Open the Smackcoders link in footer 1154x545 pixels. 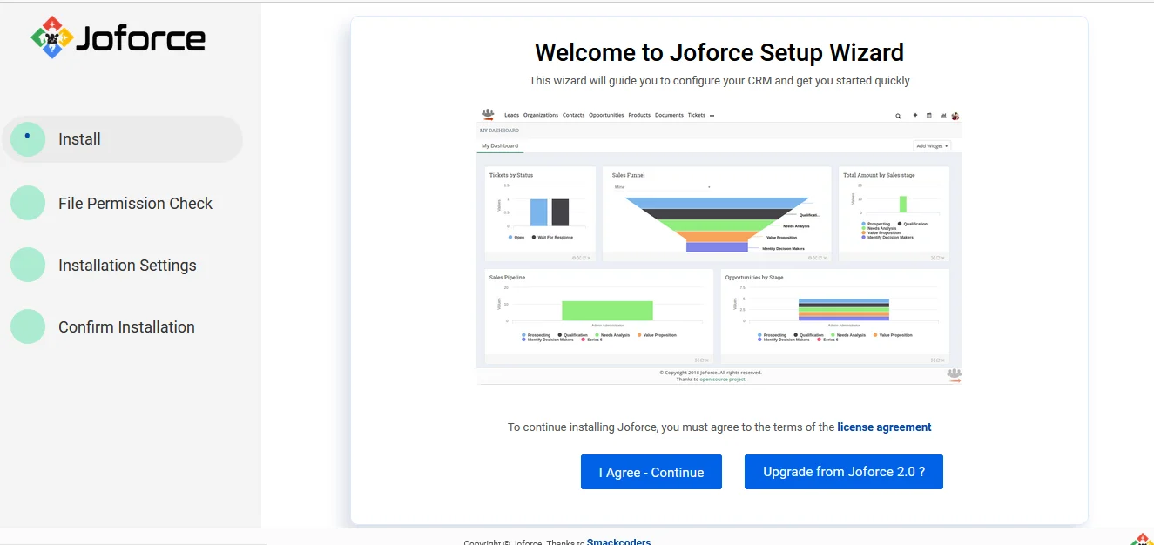pyautogui.click(x=618, y=542)
